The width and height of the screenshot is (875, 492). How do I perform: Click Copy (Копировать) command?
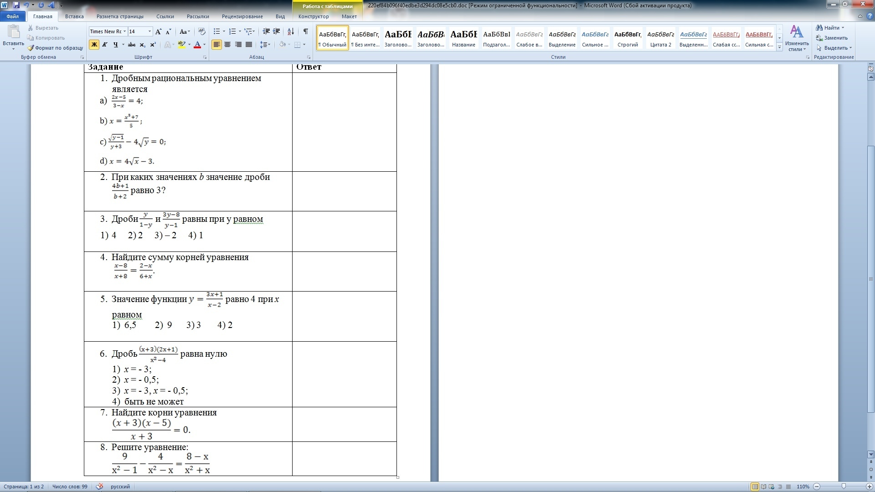pyautogui.click(x=46, y=38)
